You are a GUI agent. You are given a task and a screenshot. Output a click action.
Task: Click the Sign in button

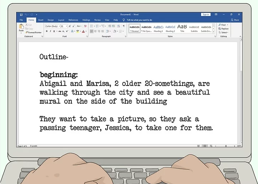click(205, 15)
